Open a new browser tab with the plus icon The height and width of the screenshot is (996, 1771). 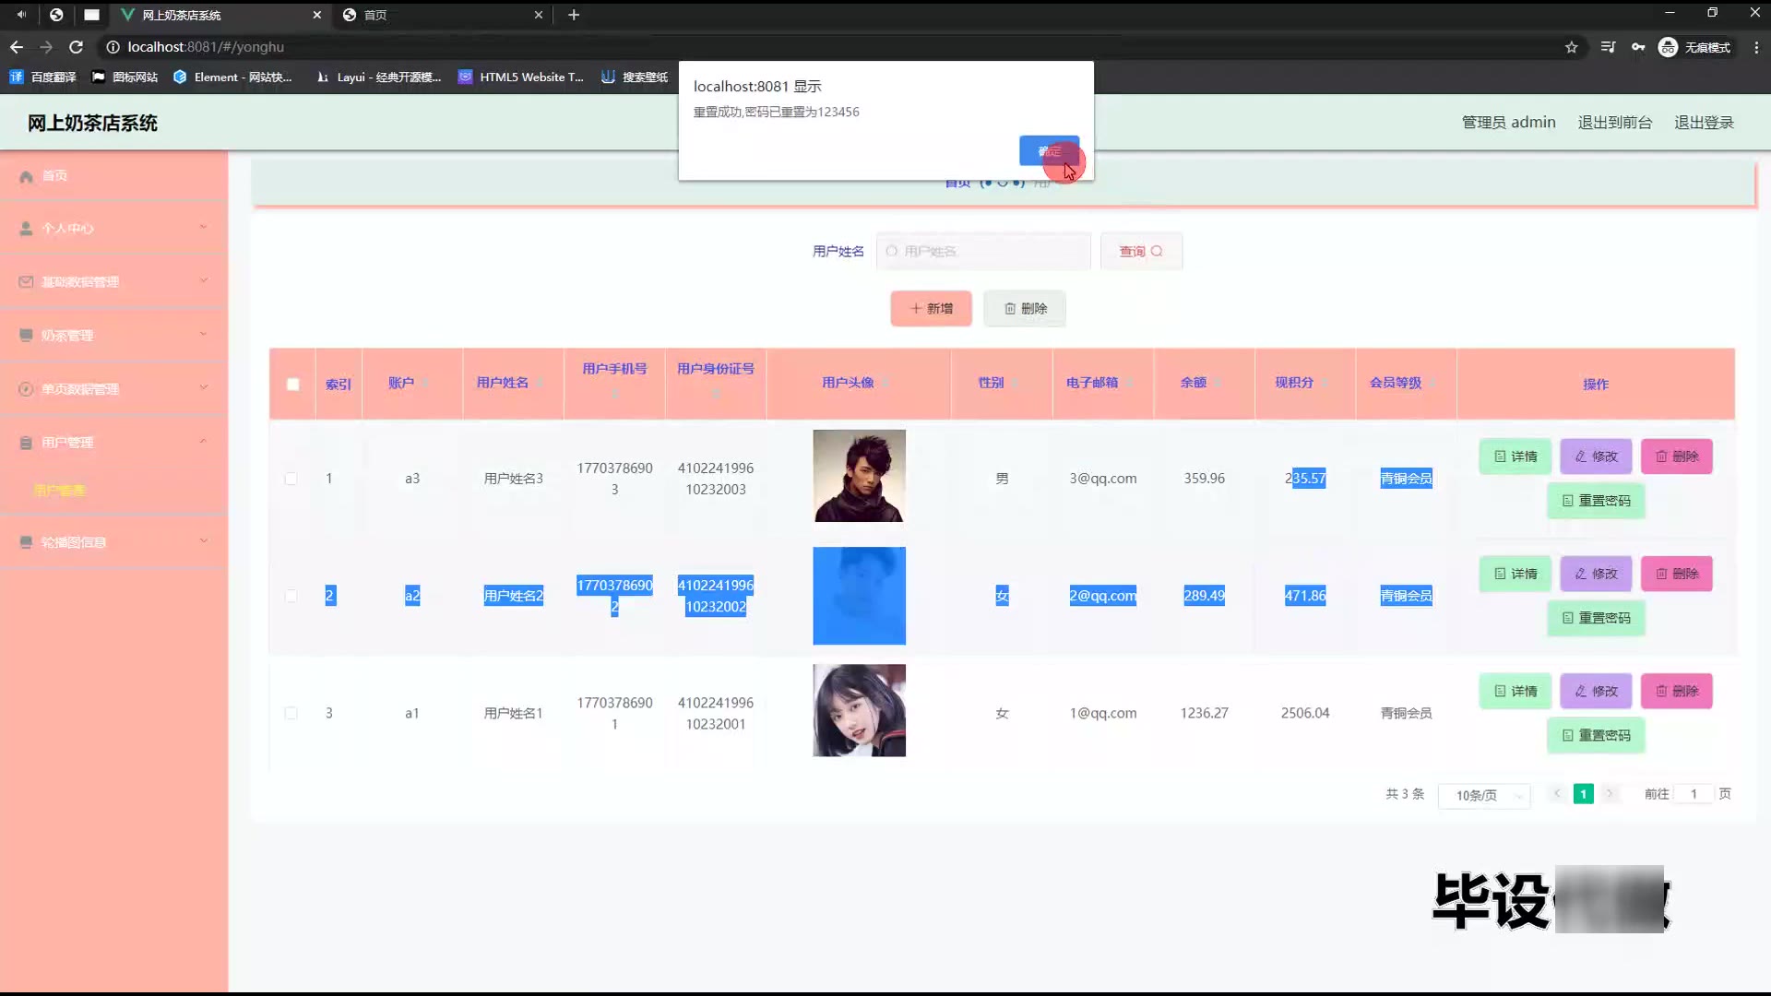(x=574, y=15)
